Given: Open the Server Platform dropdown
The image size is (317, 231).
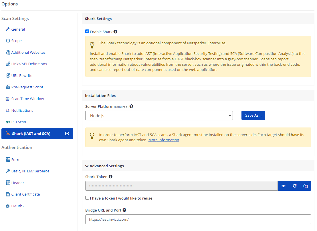Looking at the screenshot, I should coord(159,115).
